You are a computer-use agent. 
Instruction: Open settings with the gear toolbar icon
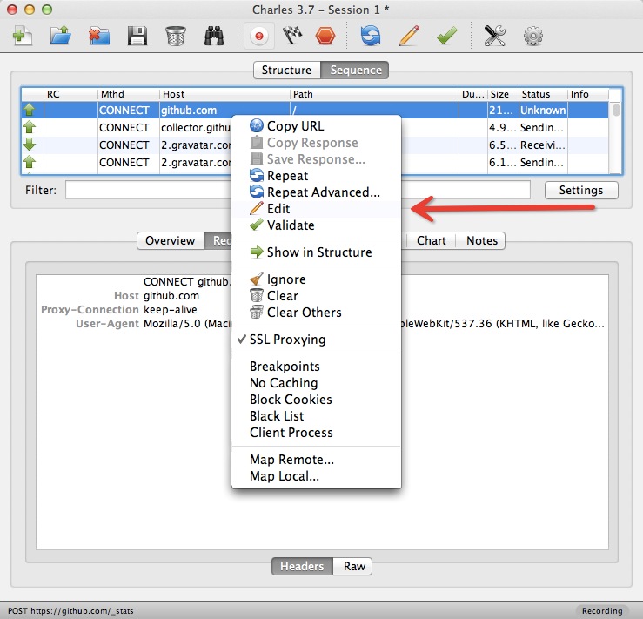(x=533, y=37)
